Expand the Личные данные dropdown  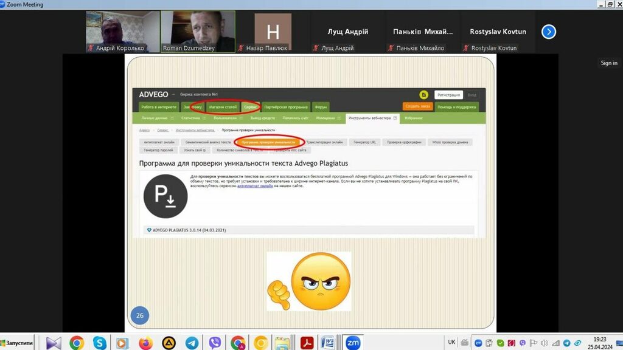[x=172, y=118]
